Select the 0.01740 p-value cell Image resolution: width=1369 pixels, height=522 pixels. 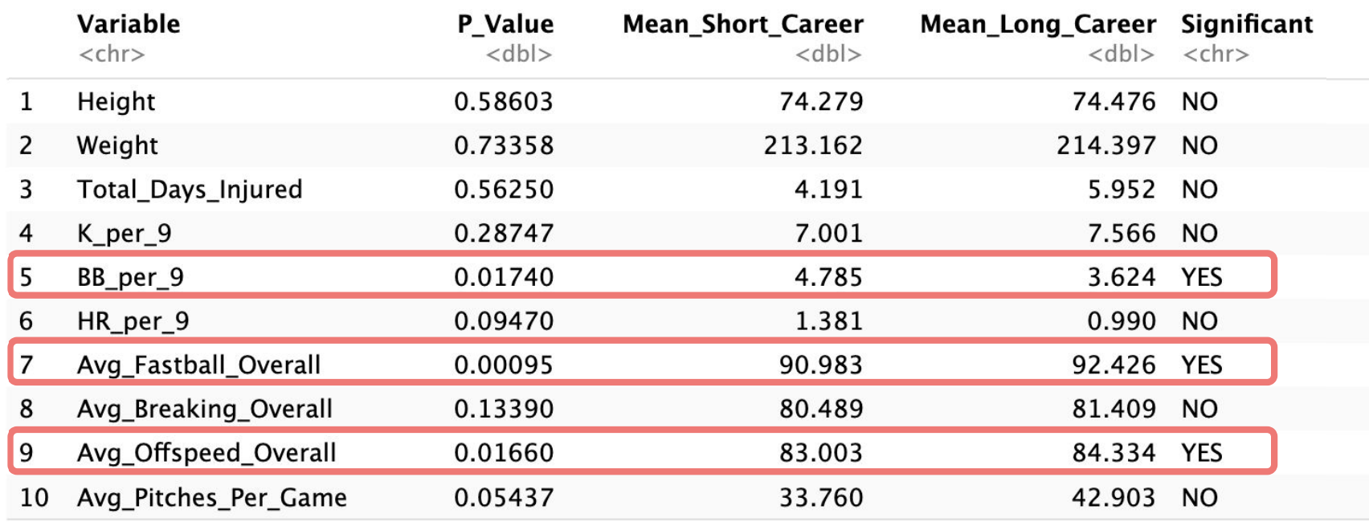504,277
